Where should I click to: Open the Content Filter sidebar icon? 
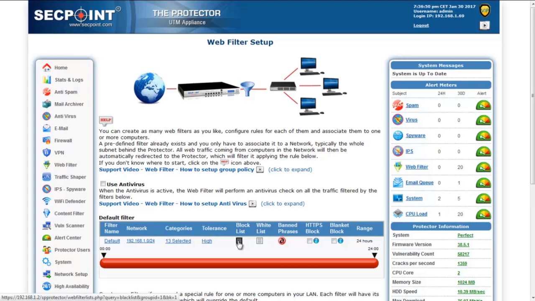tap(46, 213)
